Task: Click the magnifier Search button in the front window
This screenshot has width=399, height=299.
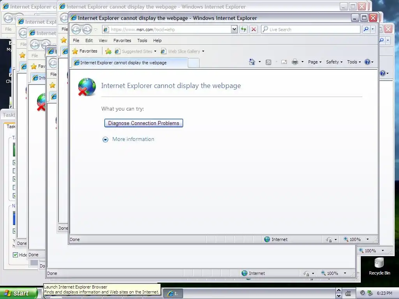Action: (366, 30)
